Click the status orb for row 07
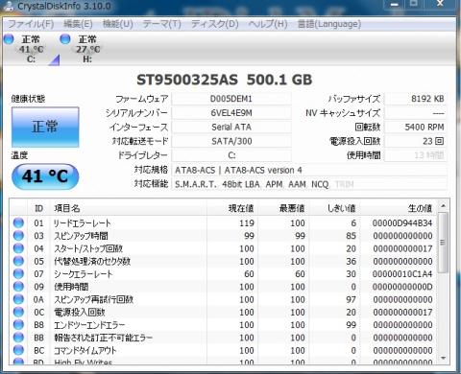 (x=18, y=274)
